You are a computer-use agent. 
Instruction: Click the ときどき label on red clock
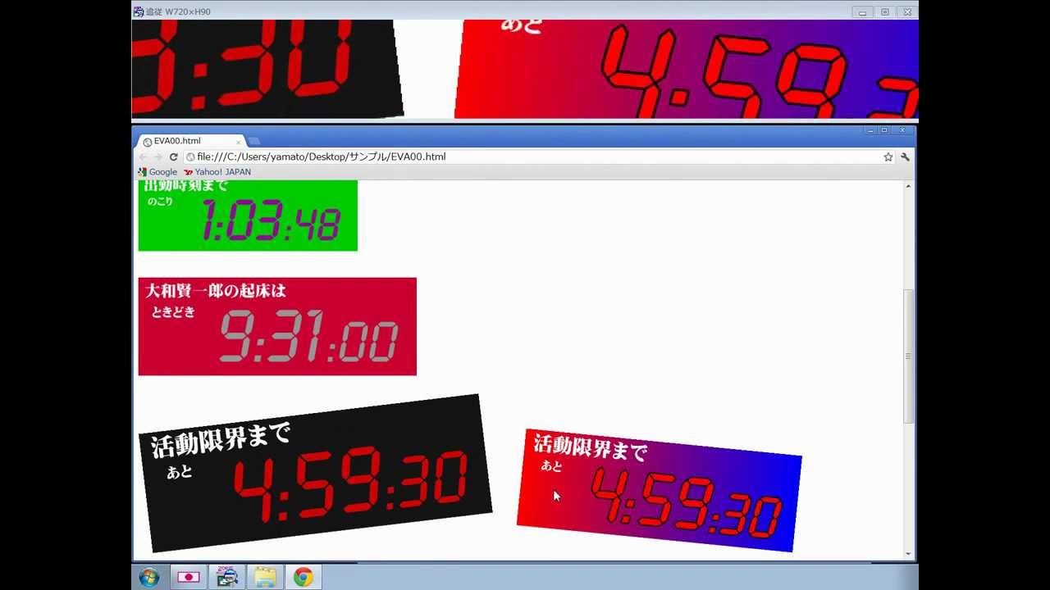[173, 312]
